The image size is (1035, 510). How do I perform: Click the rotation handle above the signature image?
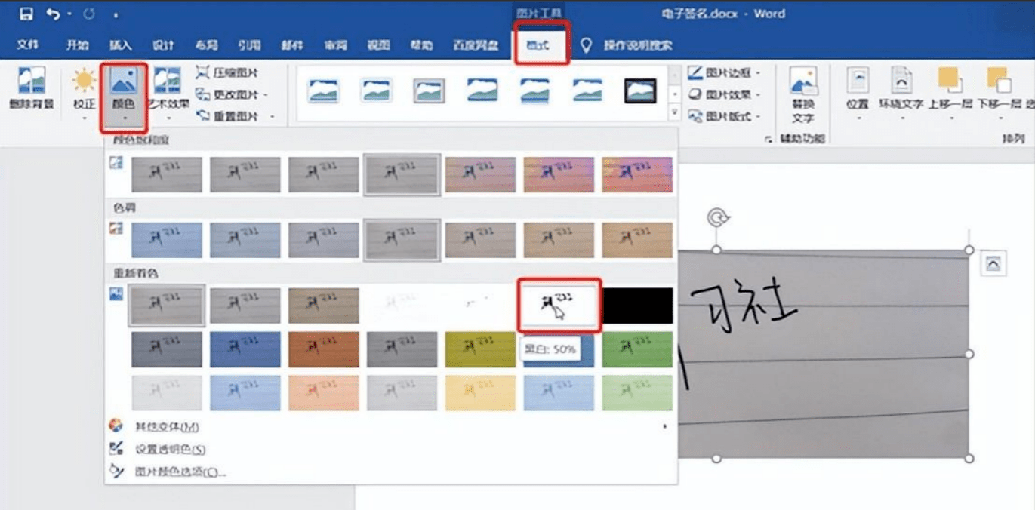[x=717, y=216]
